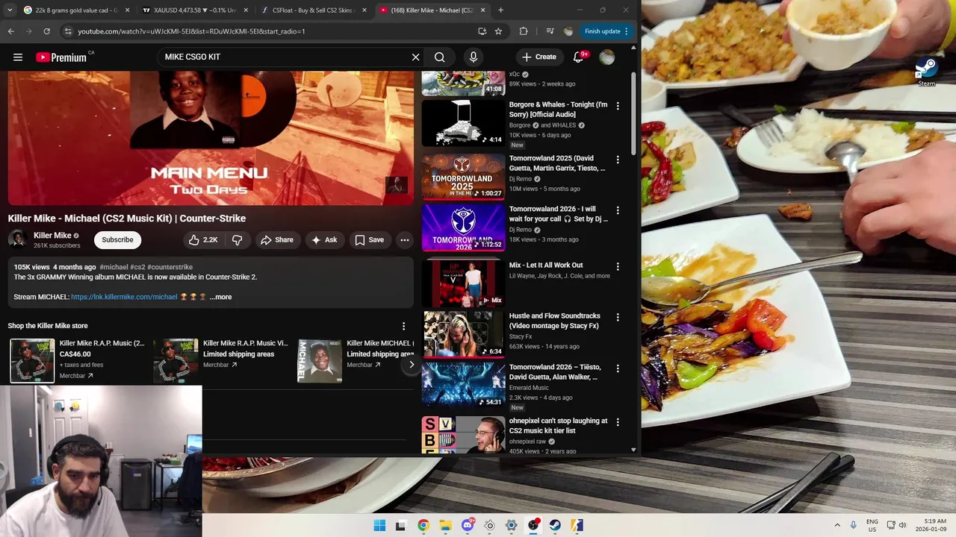Show next store products with arrow

[x=411, y=365]
